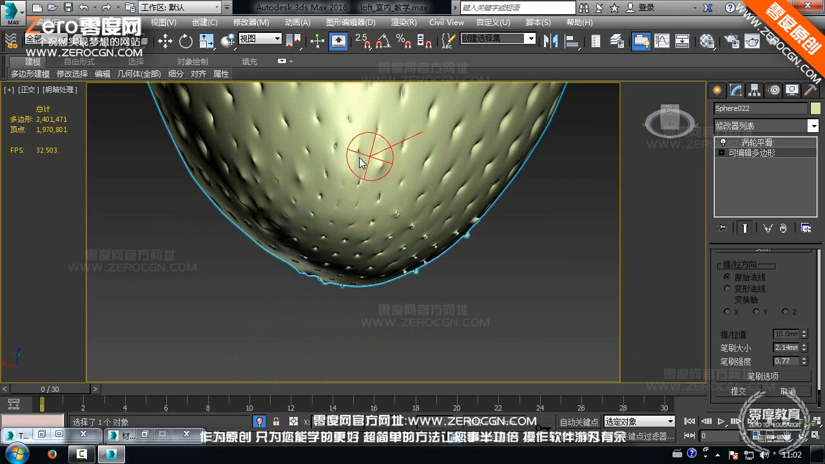Toggle the Auto Key button
This screenshot has width=825, height=464.
[579, 421]
